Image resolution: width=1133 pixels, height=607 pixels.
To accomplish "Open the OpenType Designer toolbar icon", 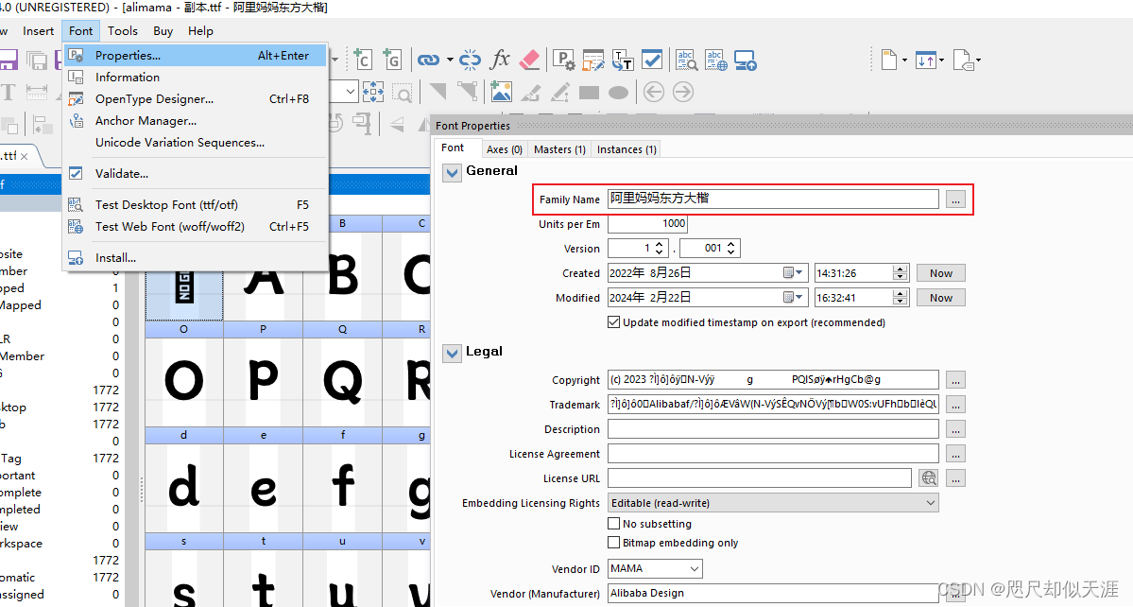I will tap(593, 60).
